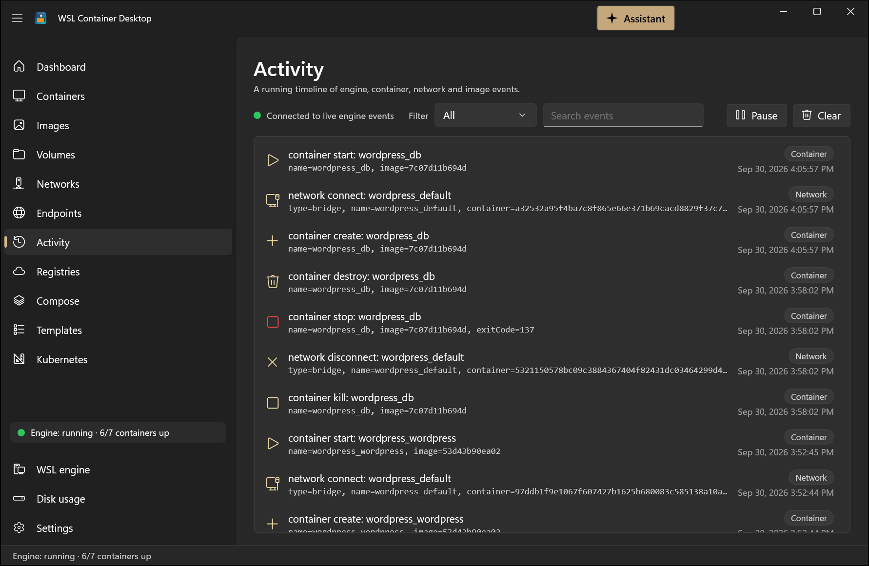Image resolution: width=869 pixels, height=566 pixels.
Task: Click the Dashboard home icon
Action: click(19, 66)
